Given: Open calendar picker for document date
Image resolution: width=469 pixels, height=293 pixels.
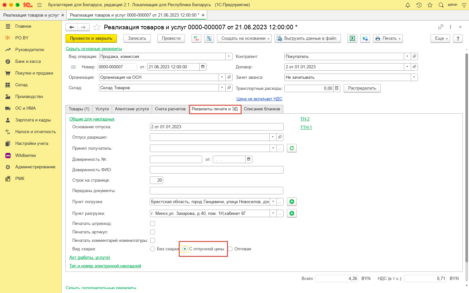Looking at the screenshot, I should coord(203,67).
